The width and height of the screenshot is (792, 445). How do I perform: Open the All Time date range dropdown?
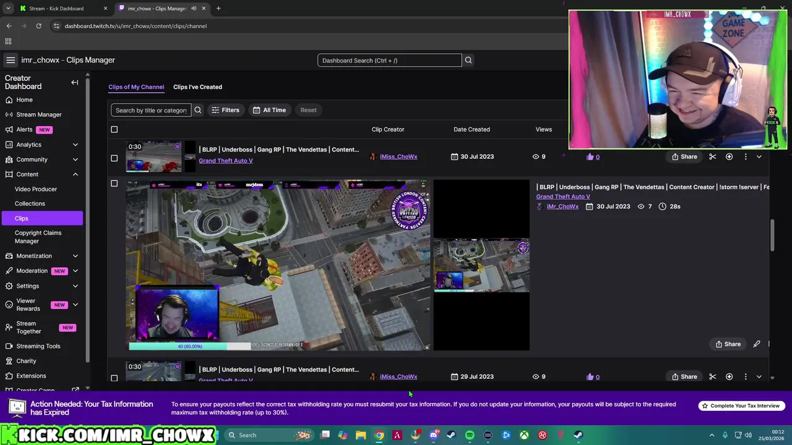coord(269,110)
